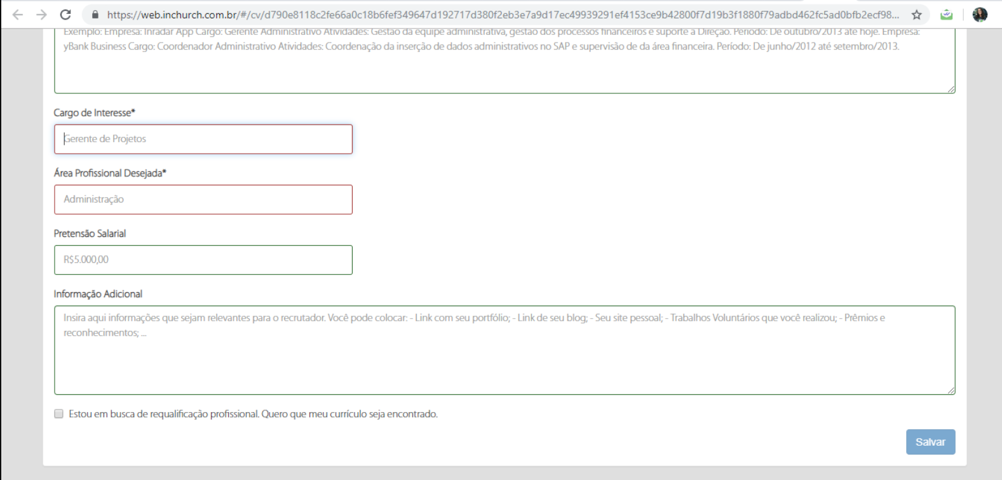Grab the Informação Adicional resize handle
This screenshot has width=1002, height=480.
(951, 390)
